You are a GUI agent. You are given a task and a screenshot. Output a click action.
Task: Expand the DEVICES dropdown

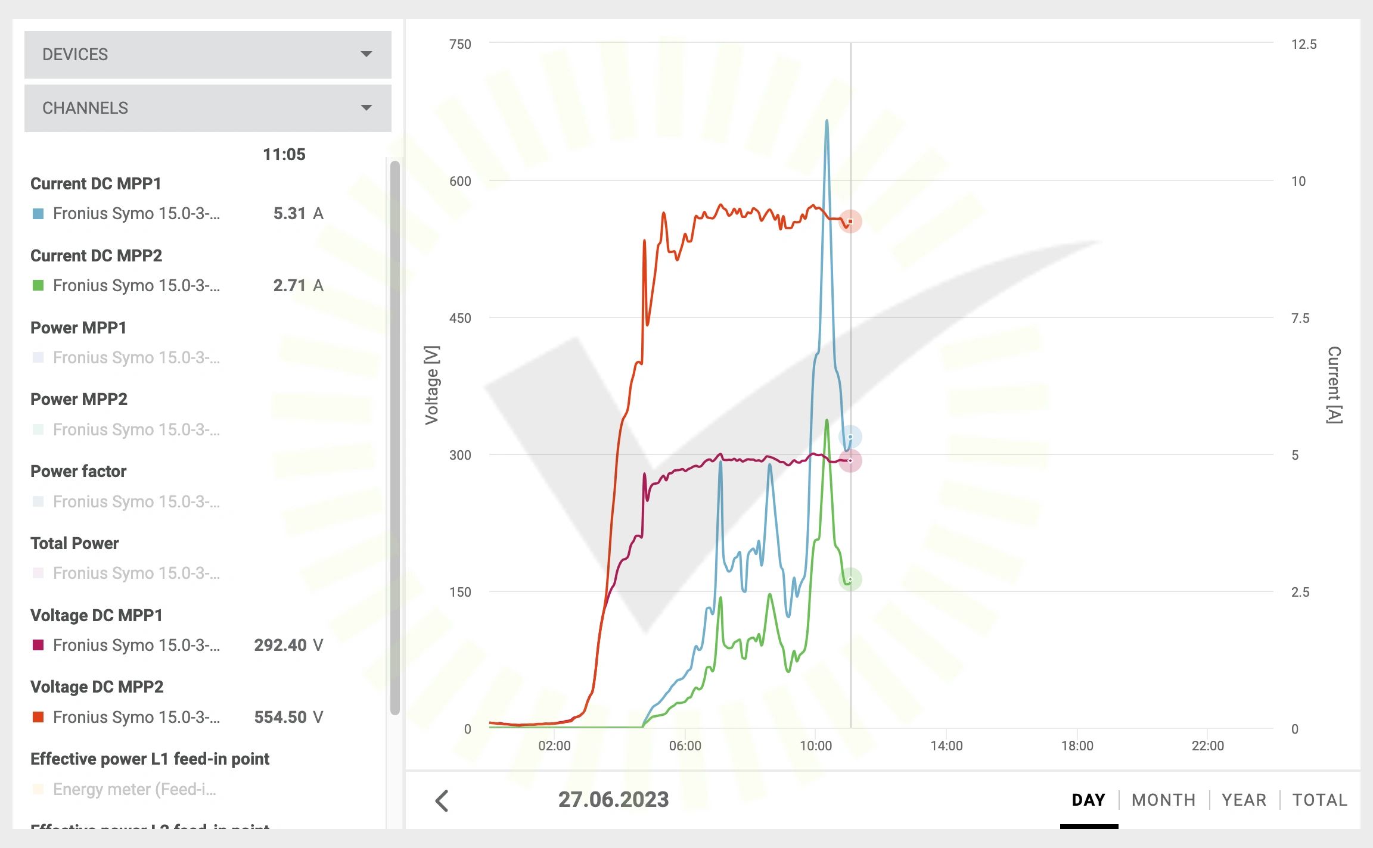coord(207,54)
